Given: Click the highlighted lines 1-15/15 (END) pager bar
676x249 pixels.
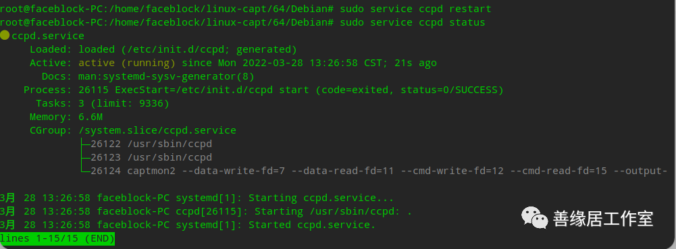Looking at the screenshot, I should [57, 238].
